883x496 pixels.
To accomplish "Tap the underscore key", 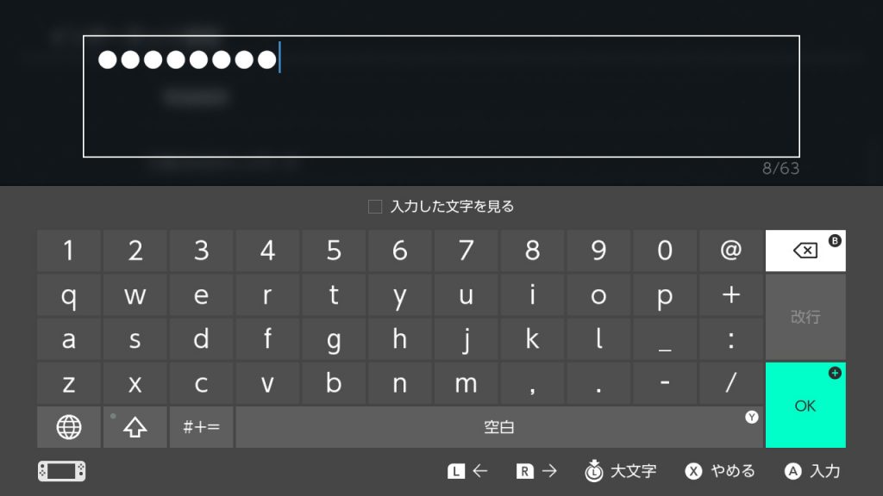I will point(665,338).
